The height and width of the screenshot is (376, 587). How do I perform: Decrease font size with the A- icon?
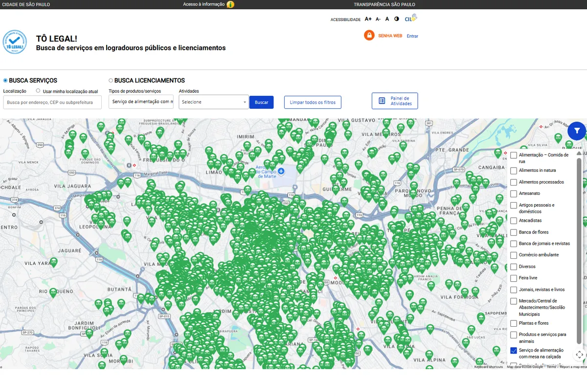[378, 19]
